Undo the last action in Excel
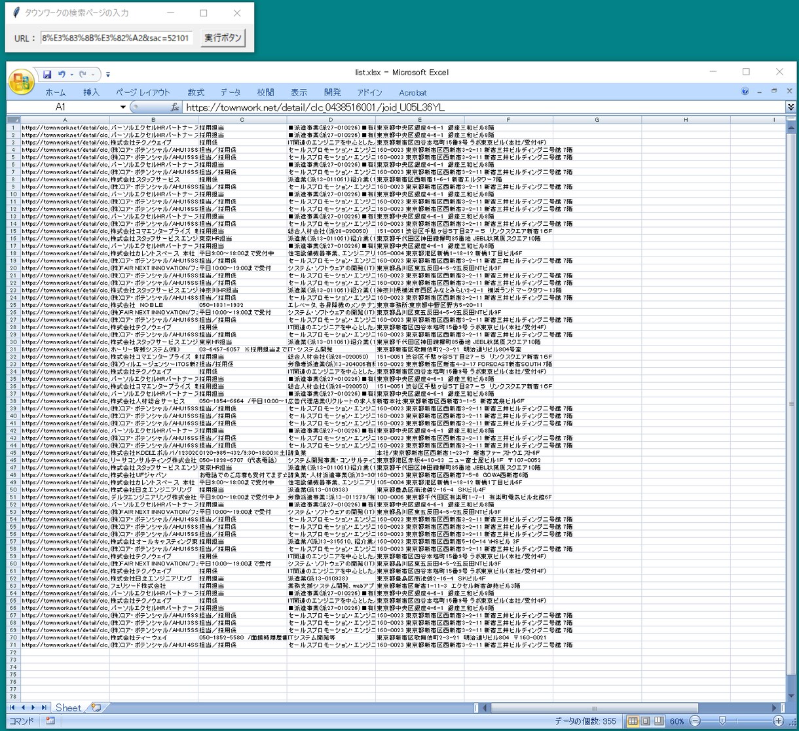 pyautogui.click(x=62, y=75)
